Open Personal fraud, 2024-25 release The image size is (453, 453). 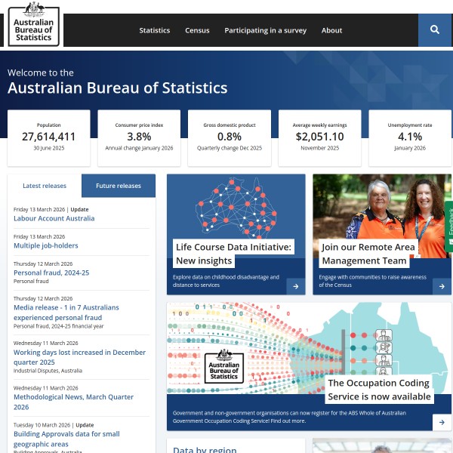tap(51, 273)
